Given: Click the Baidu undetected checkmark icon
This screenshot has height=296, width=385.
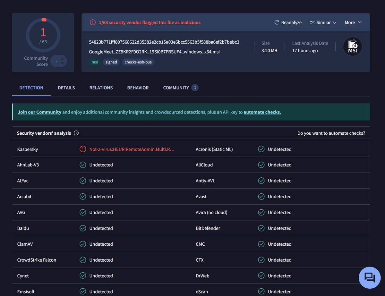Looking at the screenshot, I should tap(83, 228).
